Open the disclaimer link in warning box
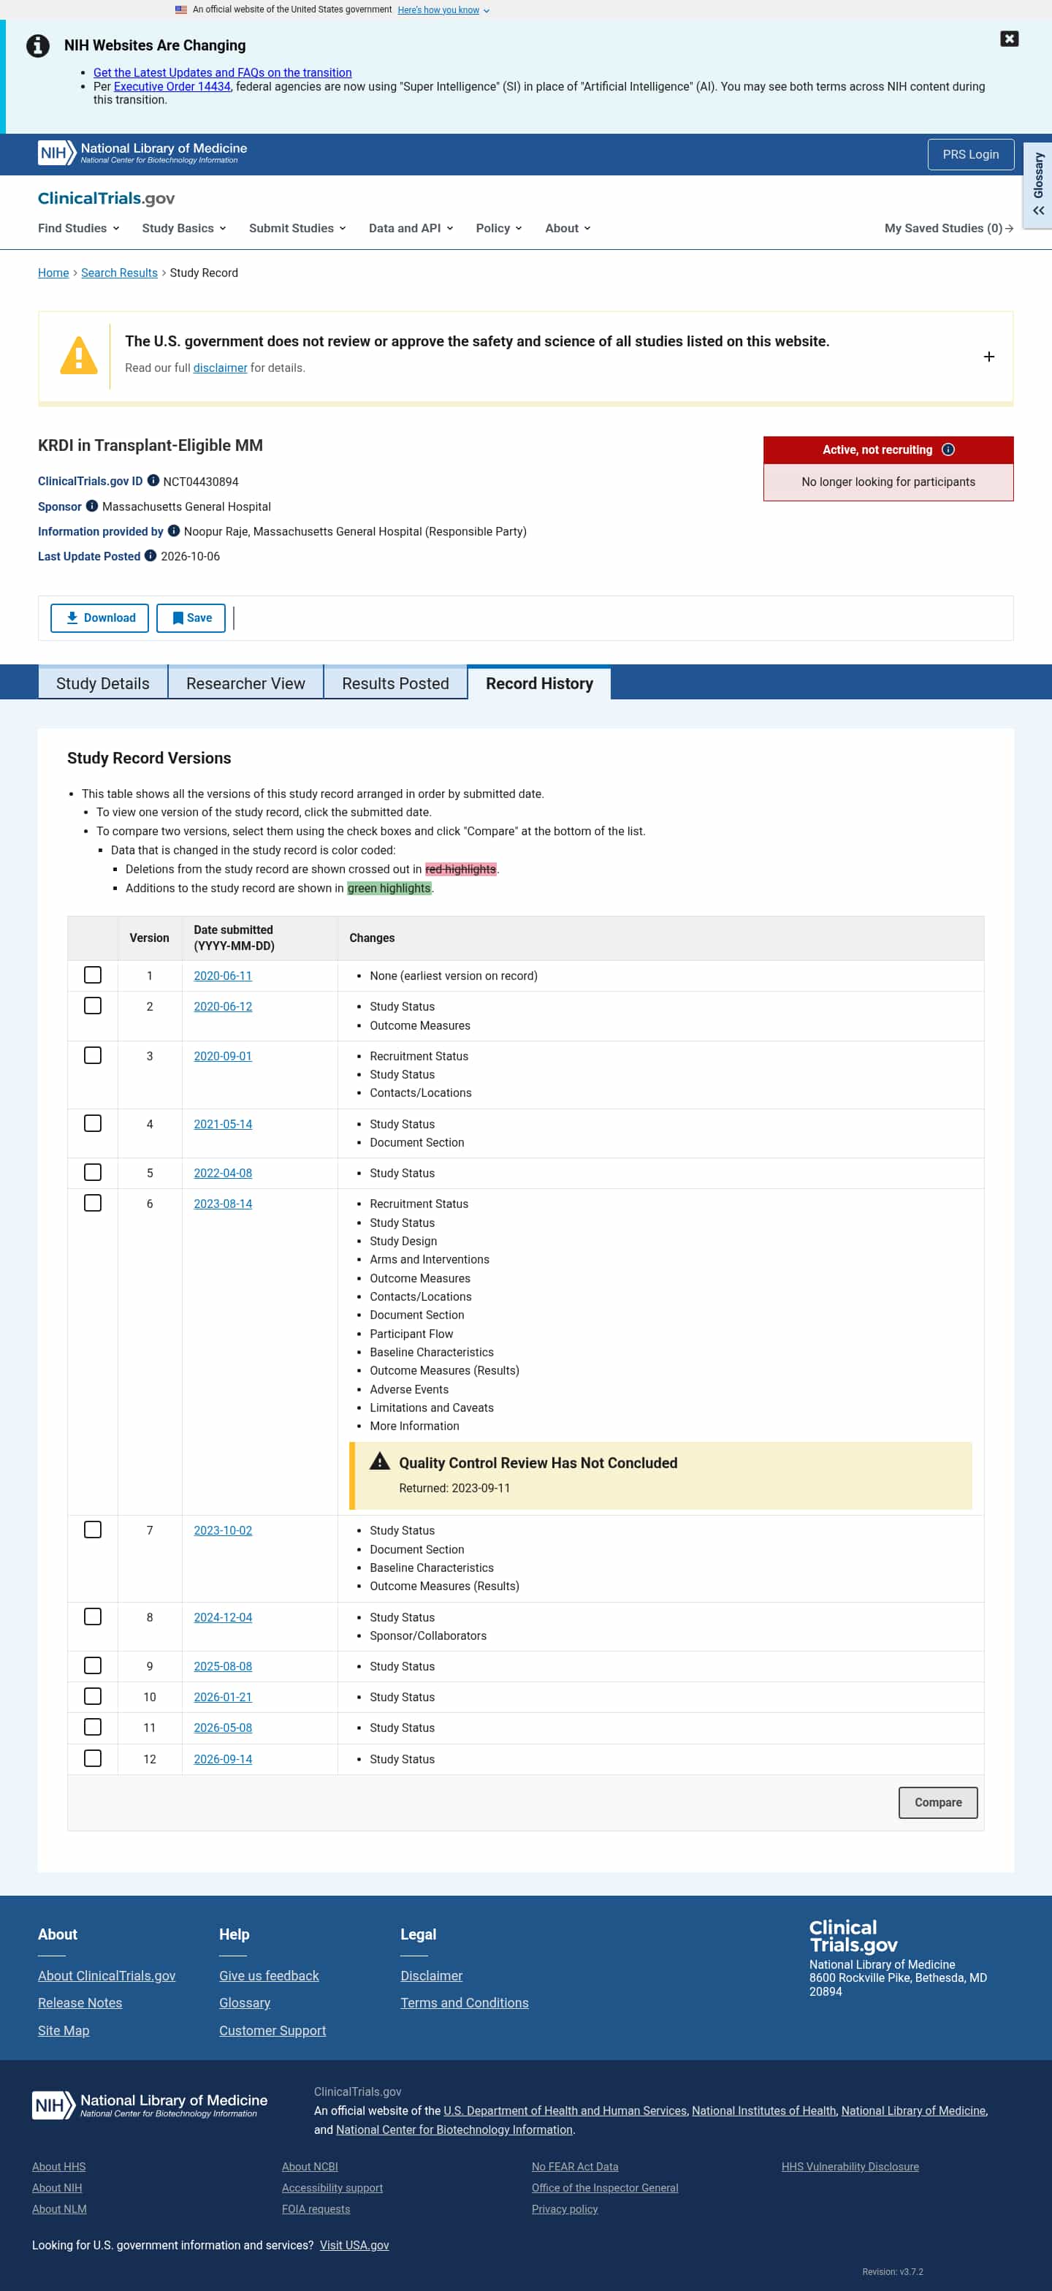 tap(220, 368)
